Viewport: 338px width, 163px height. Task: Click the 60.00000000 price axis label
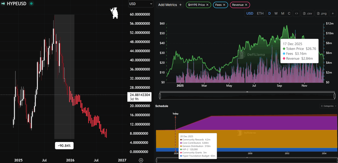click(x=139, y=14)
